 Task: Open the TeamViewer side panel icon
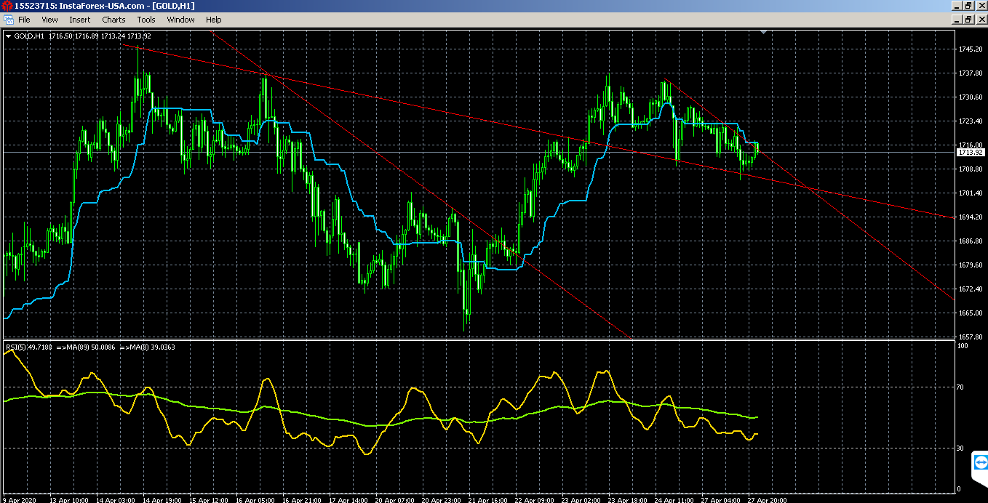click(x=980, y=462)
